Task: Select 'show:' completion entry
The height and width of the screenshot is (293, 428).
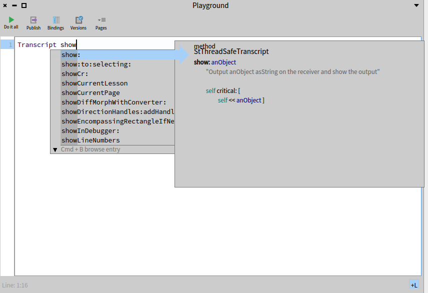Action: tap(71, 55)
